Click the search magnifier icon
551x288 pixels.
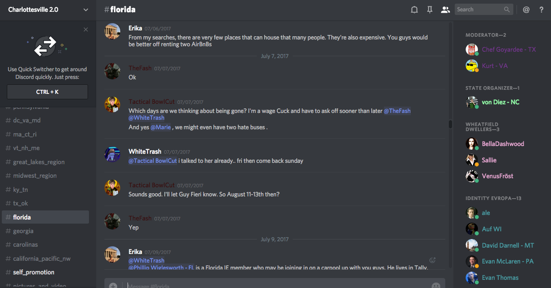pyautogui.click(x=507, y=10)
